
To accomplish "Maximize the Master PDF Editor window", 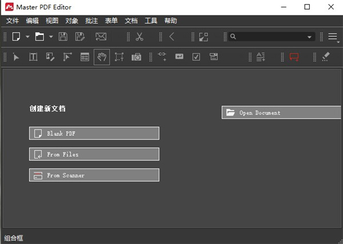I will coord(307,7).
